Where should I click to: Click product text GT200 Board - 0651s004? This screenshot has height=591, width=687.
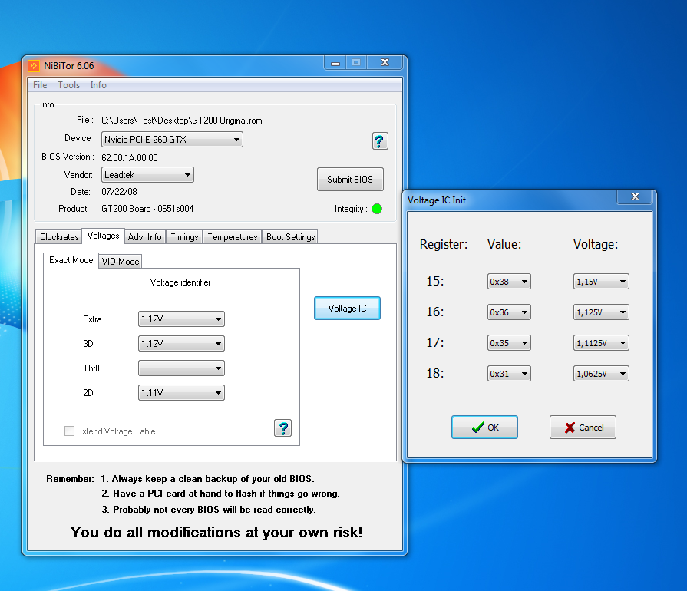coord(147,209)
